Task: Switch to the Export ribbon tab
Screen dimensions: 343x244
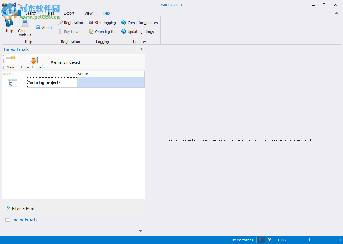Action: click(69, 13)
